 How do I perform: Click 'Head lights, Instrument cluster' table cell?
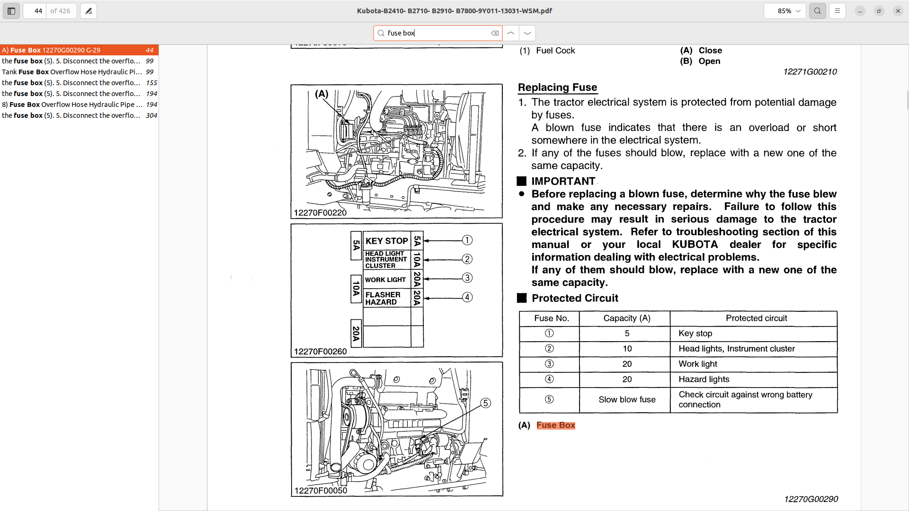[754, 349]
